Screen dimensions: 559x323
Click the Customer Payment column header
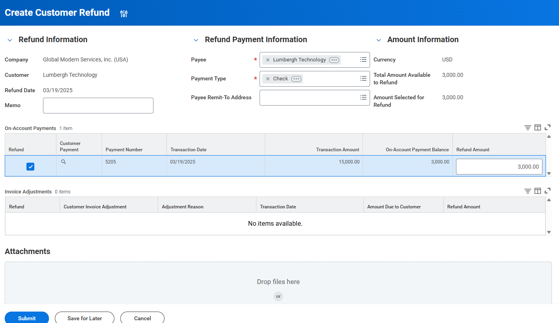pyautogui.click(x=79, y=145)
